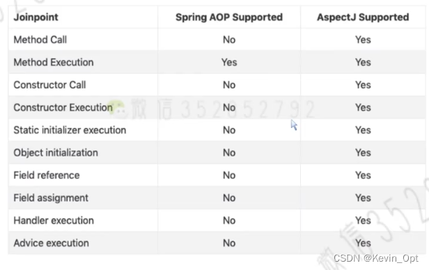This screenshot has height=270, width=429.
Task: Click the CSDN @Kevin_Opt watermark text
Action: [375, 258]
